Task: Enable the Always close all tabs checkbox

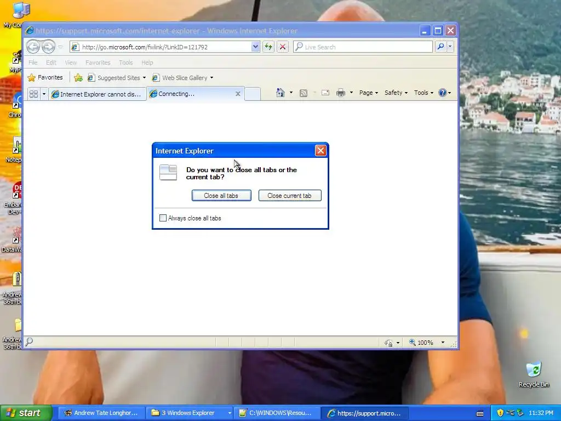Action: tap(163, 218)
